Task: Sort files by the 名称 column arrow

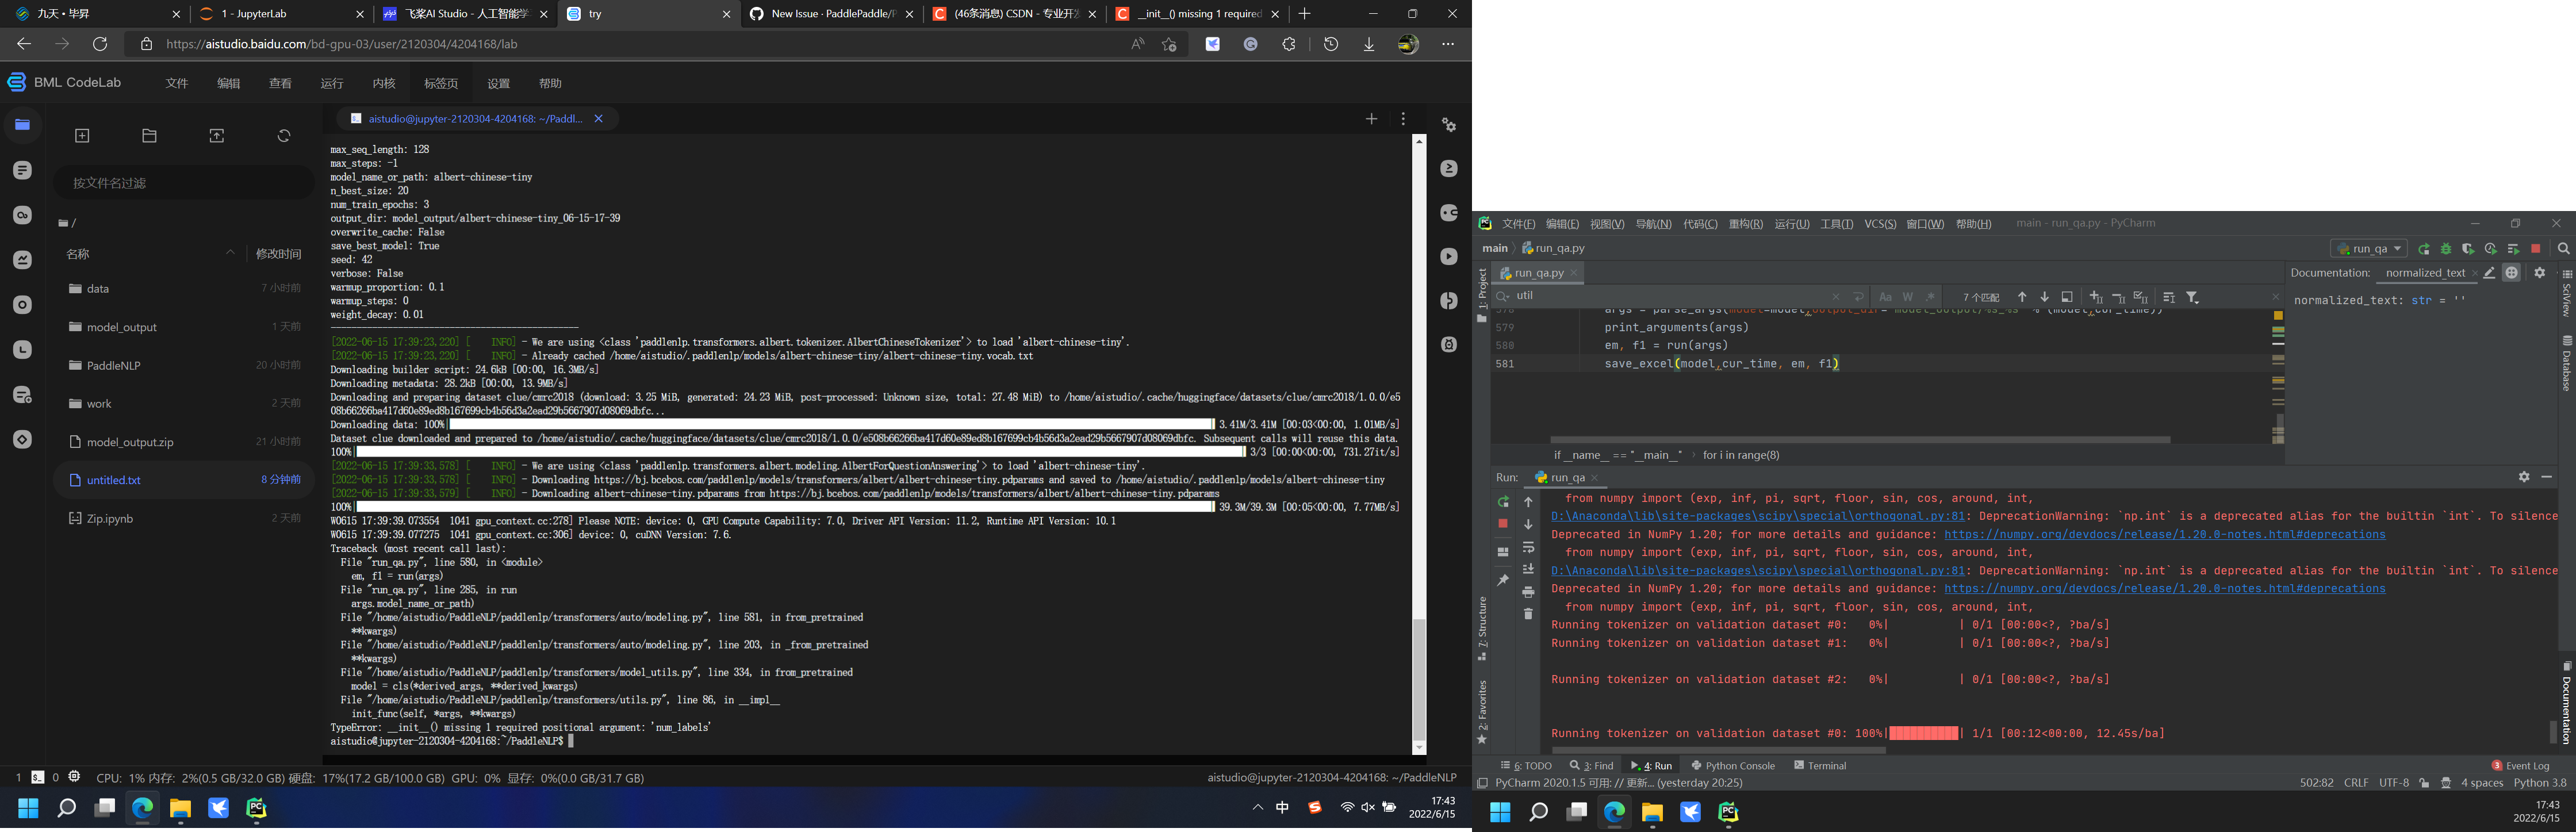Action: point(230,253)
